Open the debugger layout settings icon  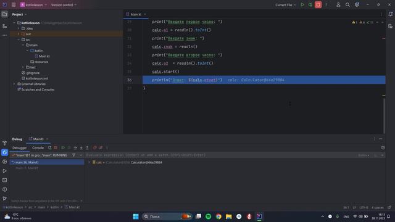[x=383, y=148]
